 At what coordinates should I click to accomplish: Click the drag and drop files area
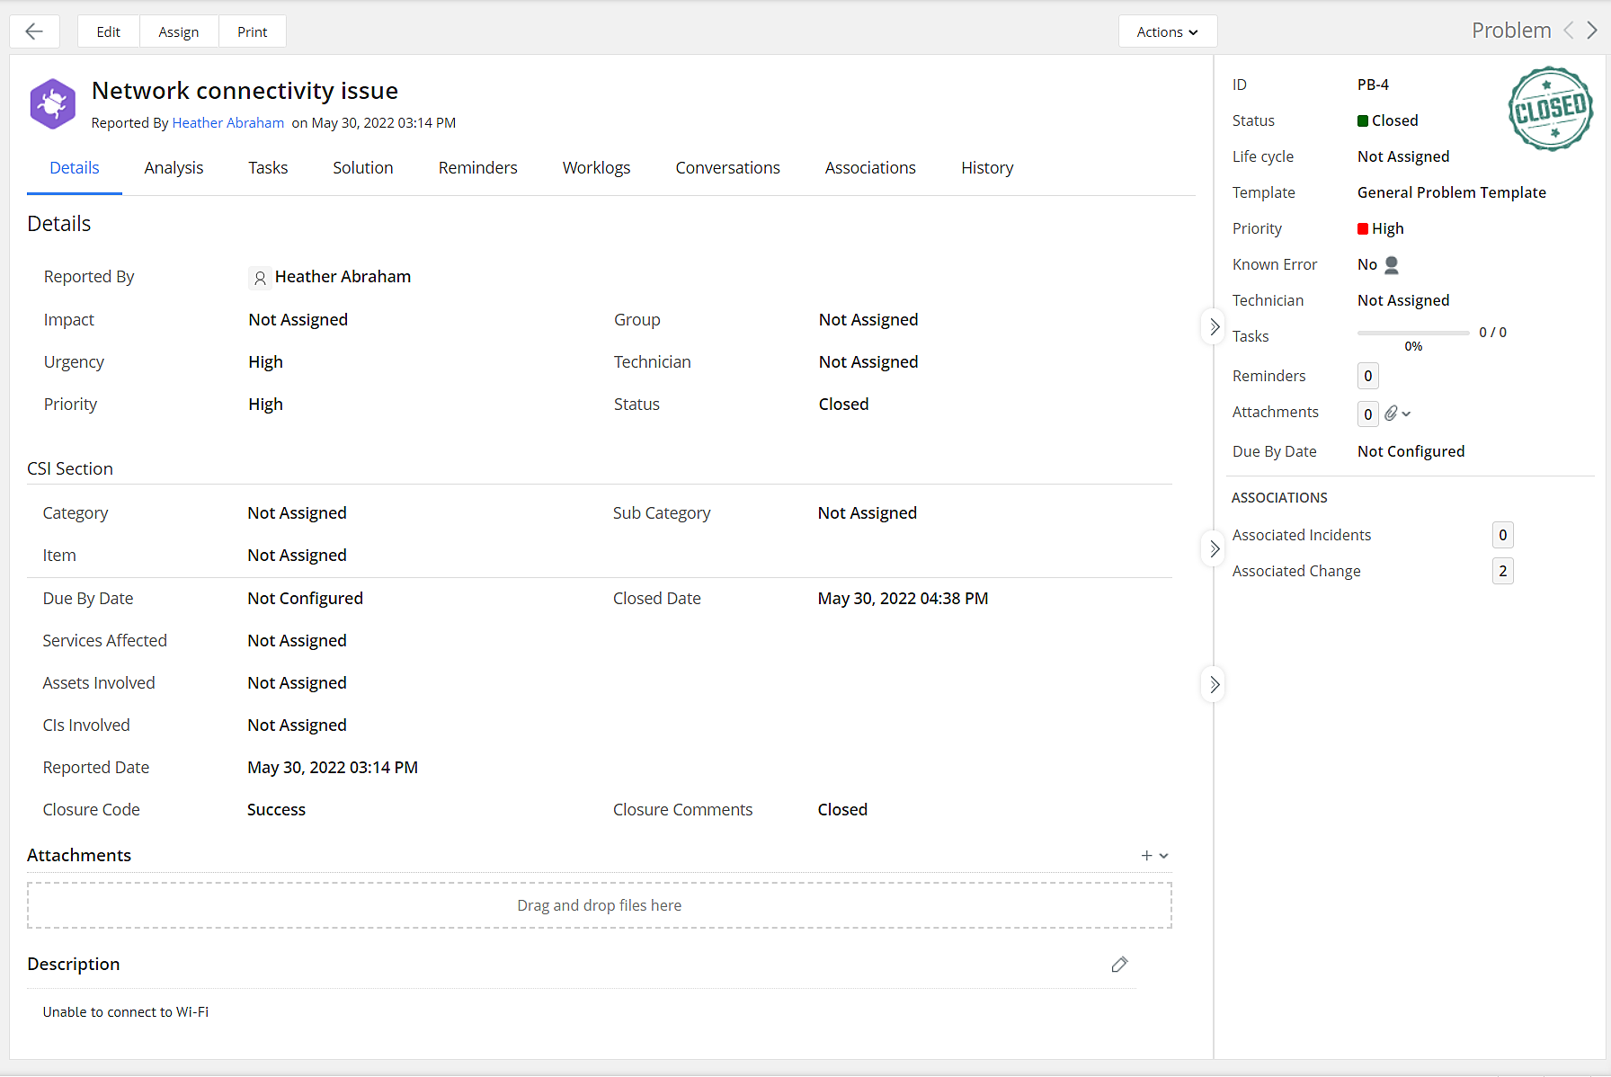(599, 905)
